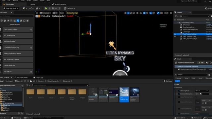Choose the select-objects cursor tool in viewport toolbar
The image size is (212, 119).
coord(125,13)
